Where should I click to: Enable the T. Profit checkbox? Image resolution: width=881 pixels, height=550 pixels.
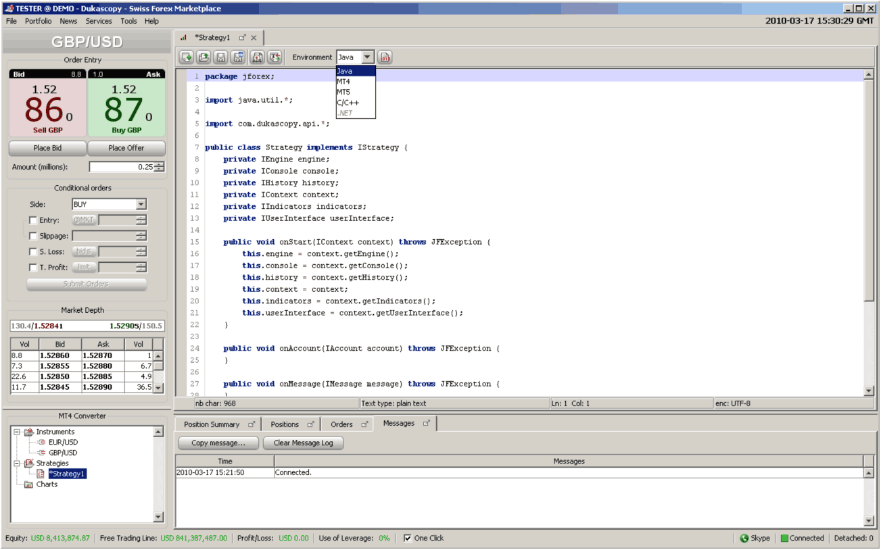pyautogui.click(x=33, y=268)
